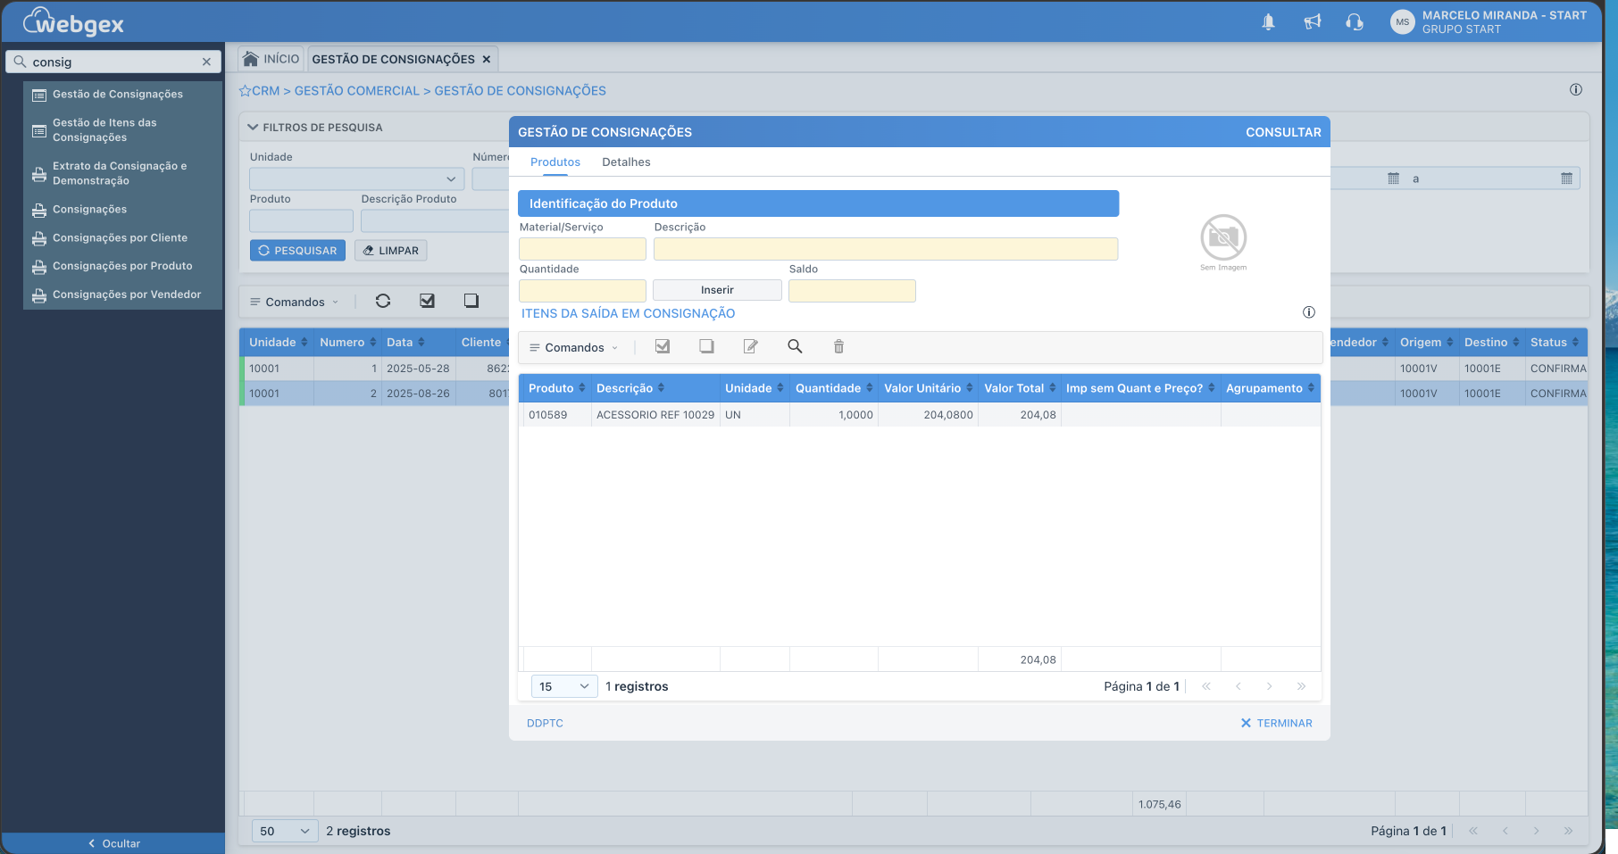
Task: Click the Sem Imagem product thumbnail
Action: (1223, 242)
